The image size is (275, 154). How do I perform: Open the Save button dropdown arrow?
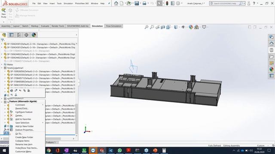[x=141, y=3]
